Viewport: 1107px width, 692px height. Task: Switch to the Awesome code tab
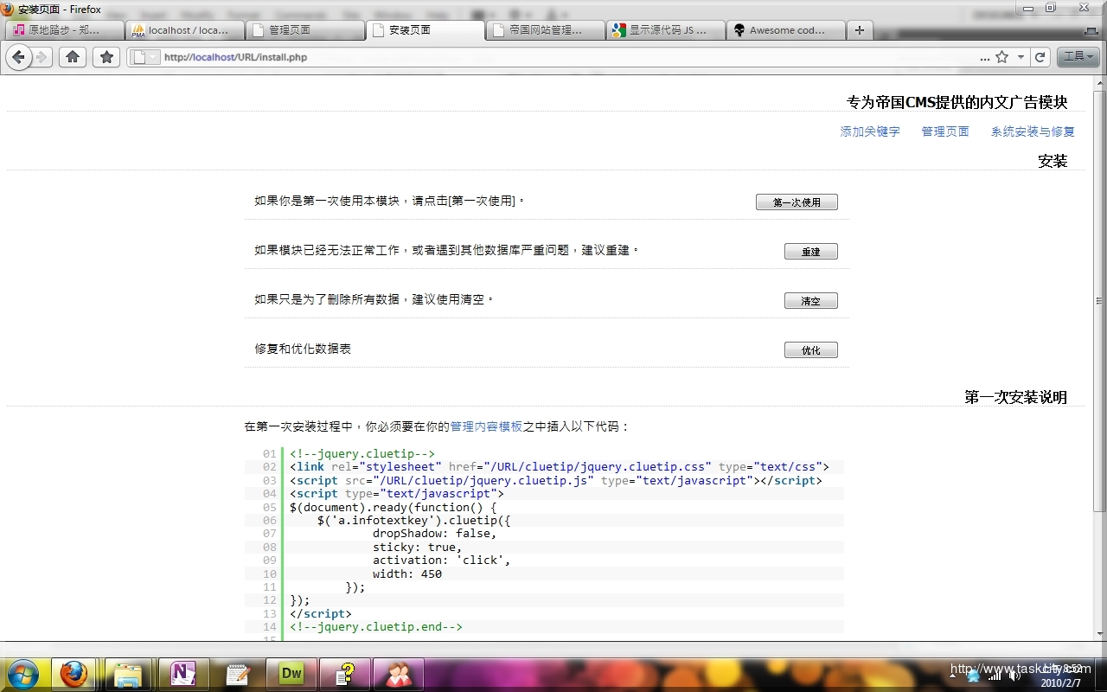click(x=783, y=30)
